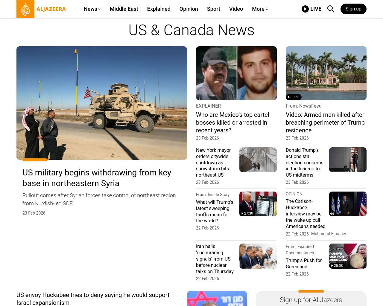This screenshot has height=306, width=383.
Task: Click the Sign up button
Action: (x=353, y=9)
